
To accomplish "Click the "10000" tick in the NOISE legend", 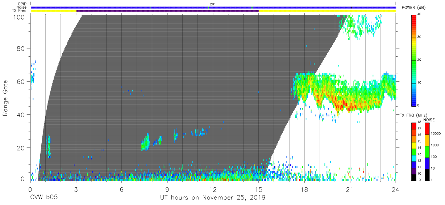I will pos(435,134).
